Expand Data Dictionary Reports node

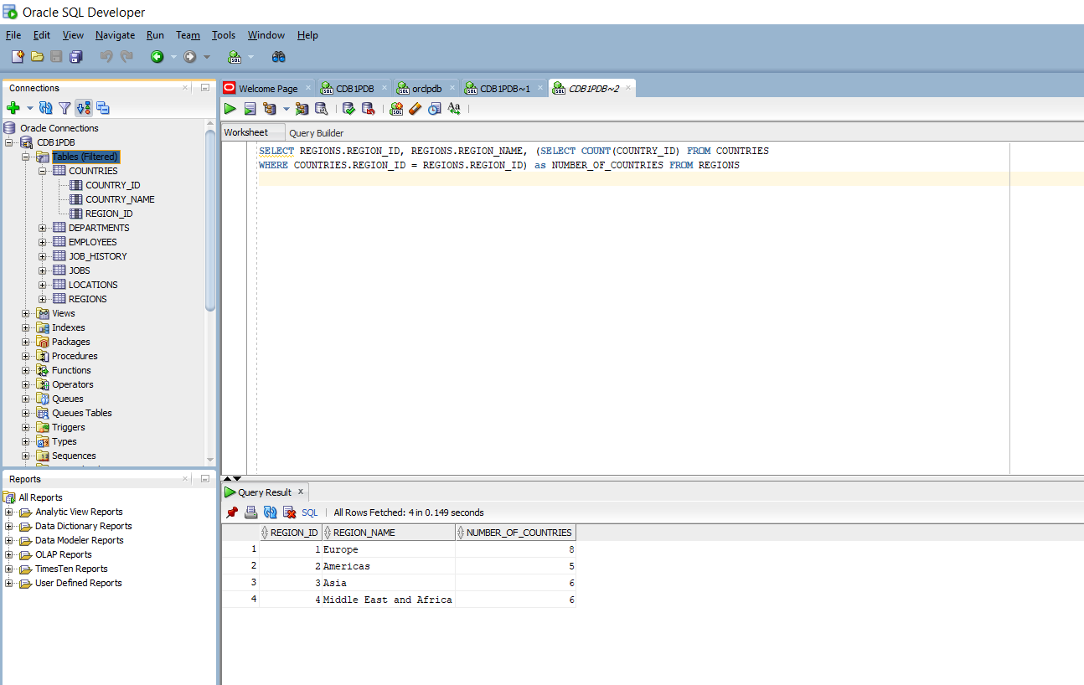(x=9, y=526)
